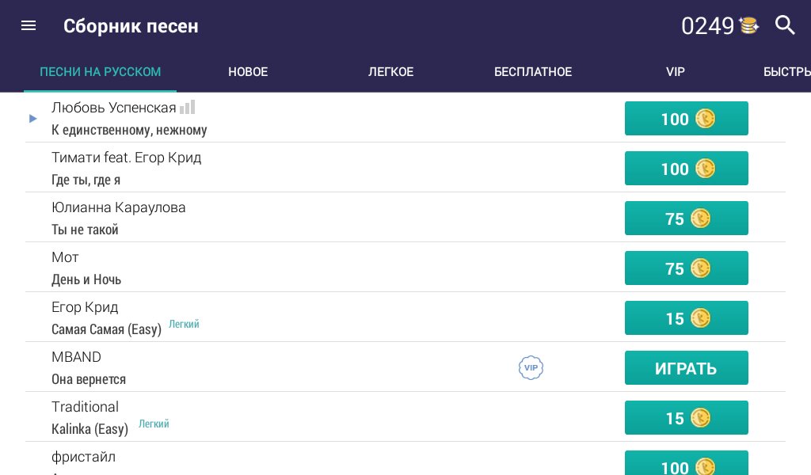Tap the difficulty bars icon near Любовь Успенская
The width and height of the screenshot is (811, 475).
[187, 107]
